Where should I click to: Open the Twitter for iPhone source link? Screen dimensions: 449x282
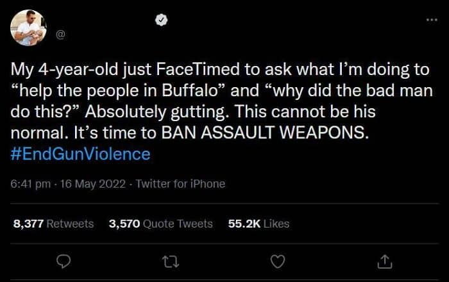[x=178, y=184]
